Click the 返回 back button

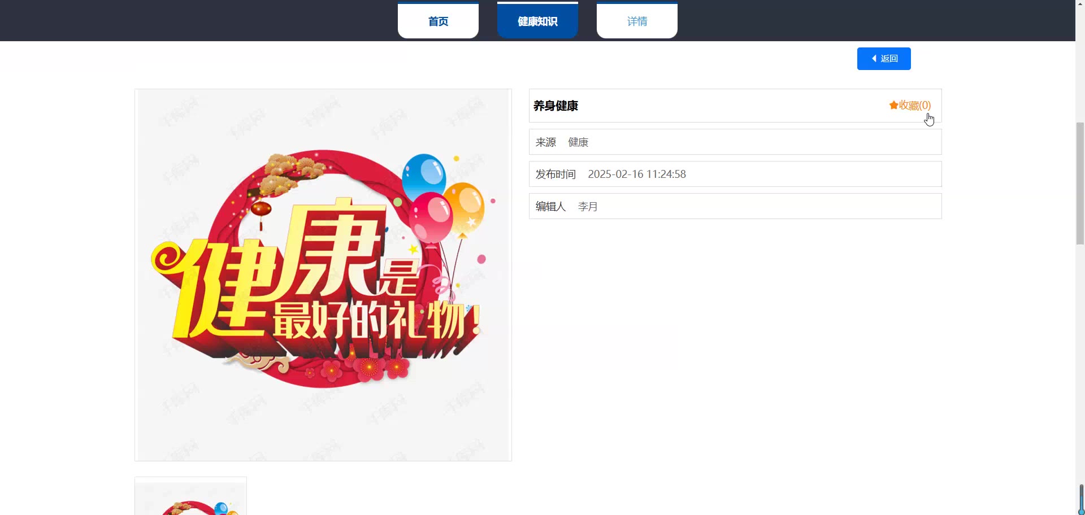pyautogui.click(x=884, y=59)
